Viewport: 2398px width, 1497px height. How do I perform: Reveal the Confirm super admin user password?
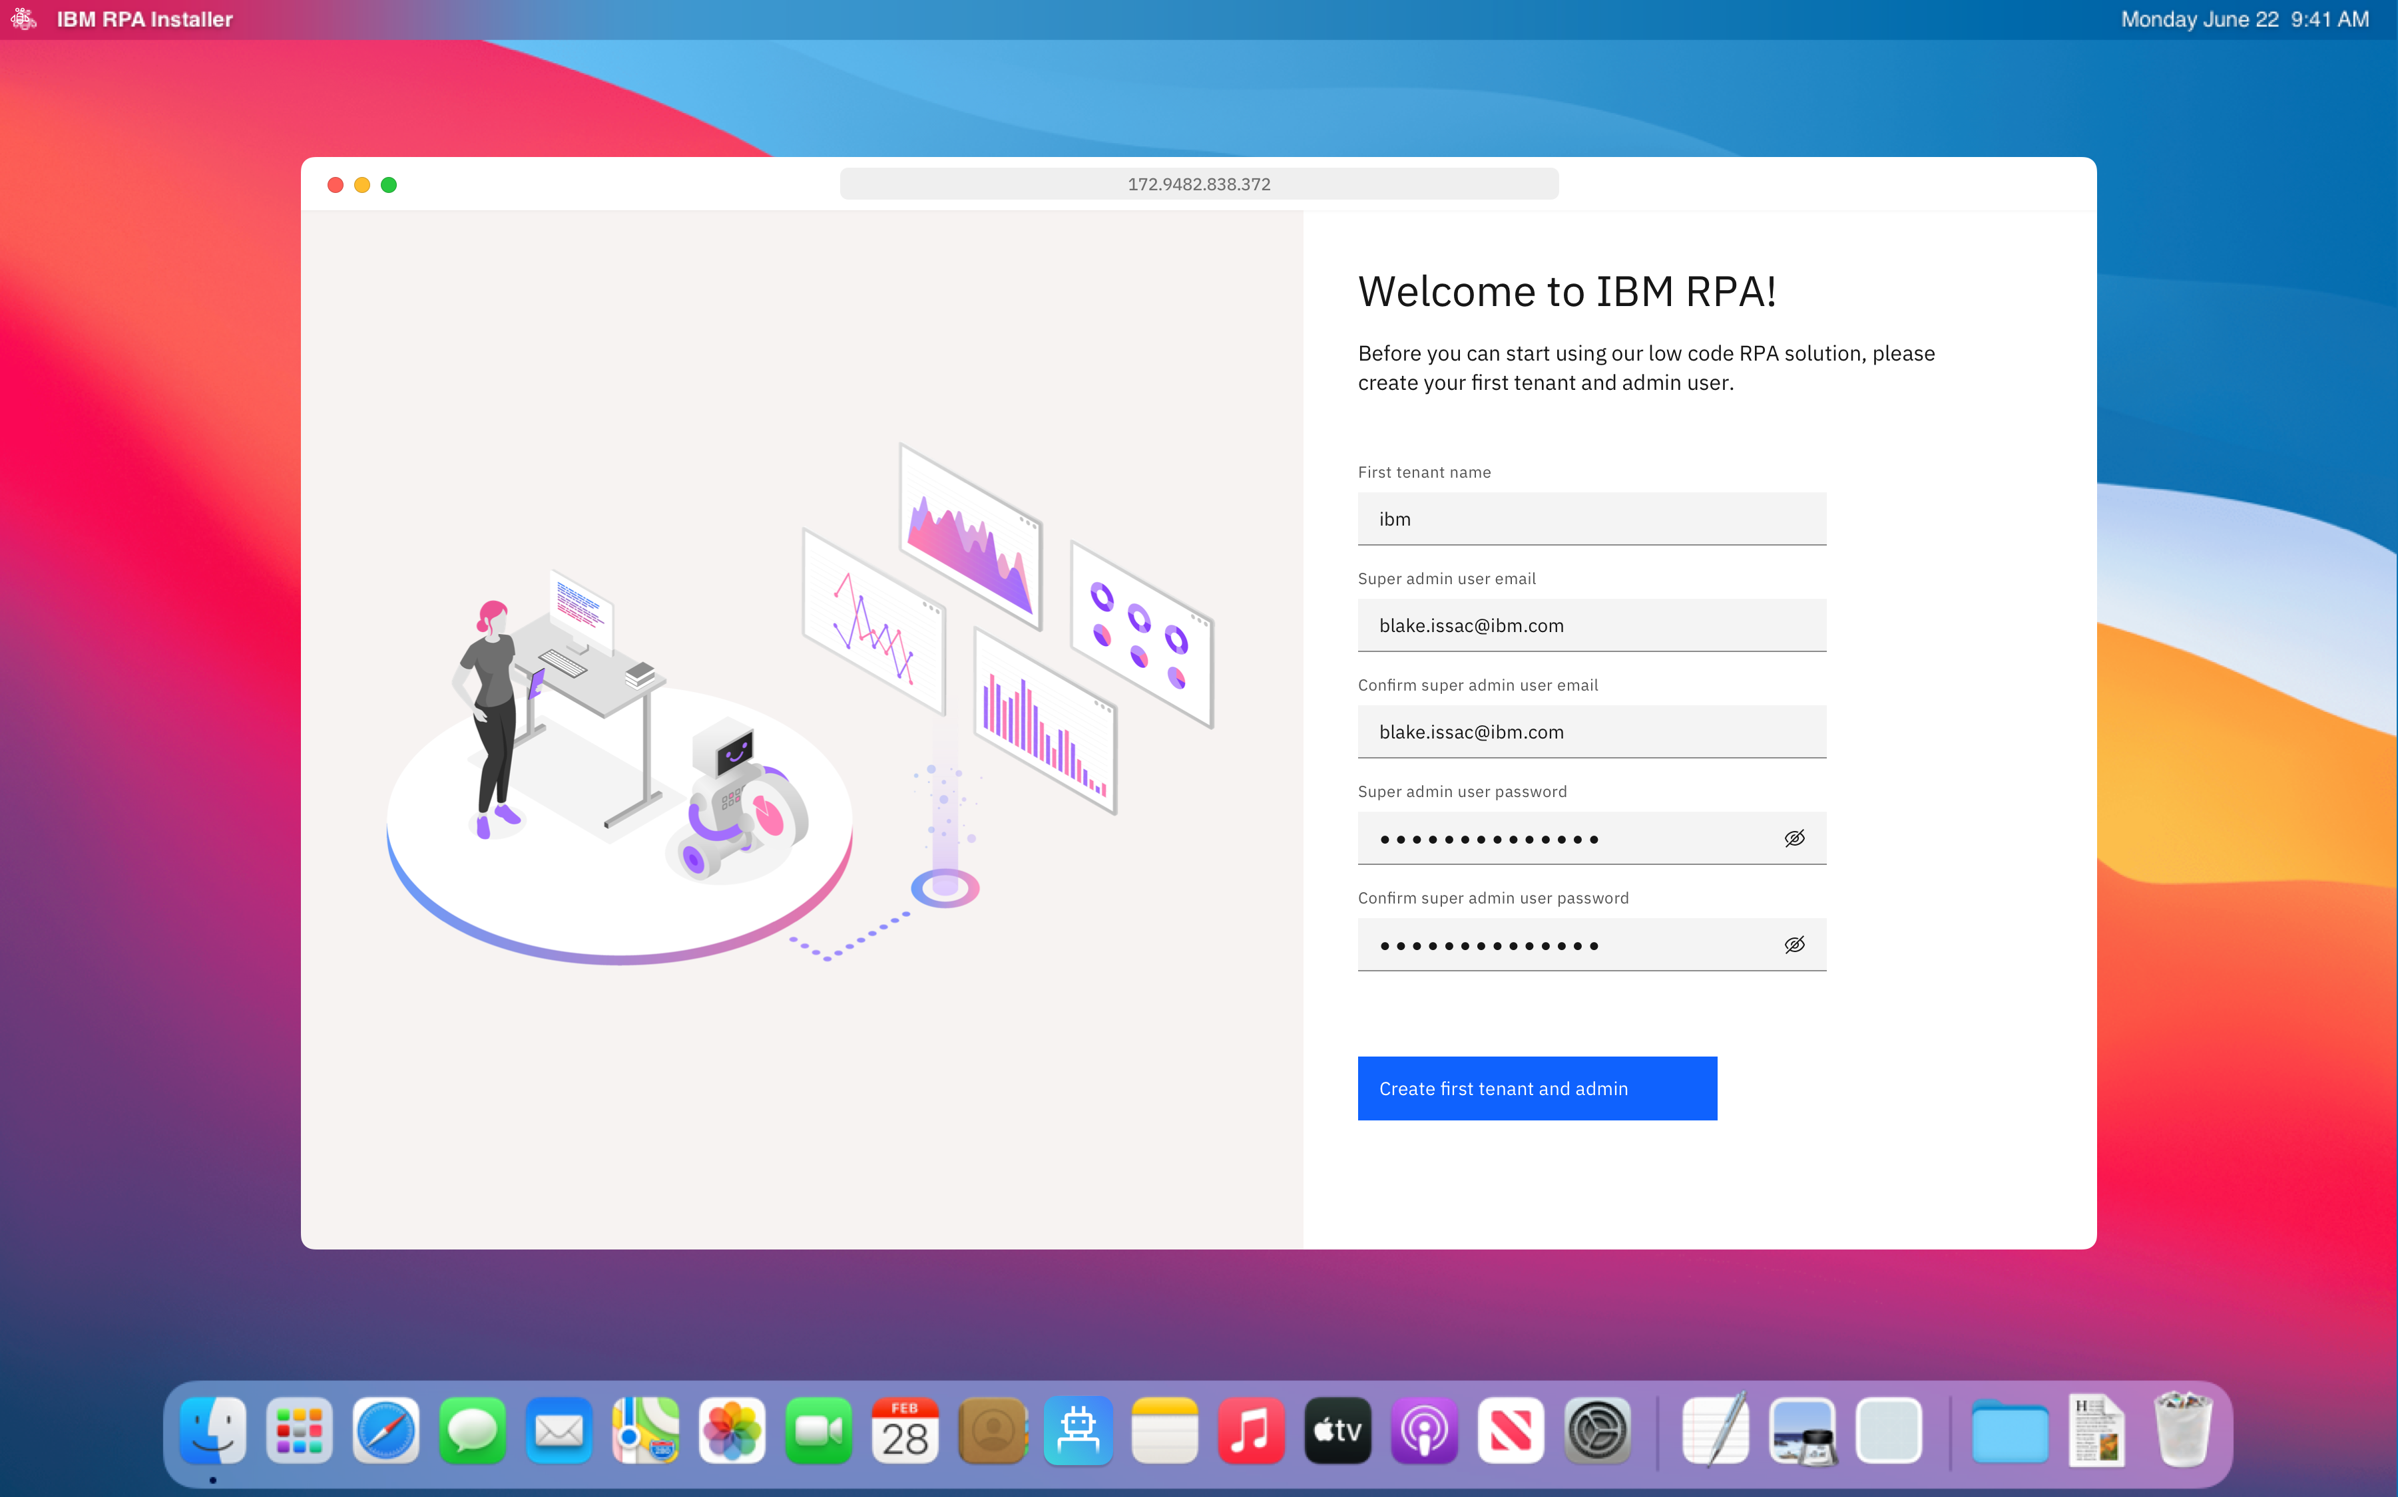[1795, 945]
